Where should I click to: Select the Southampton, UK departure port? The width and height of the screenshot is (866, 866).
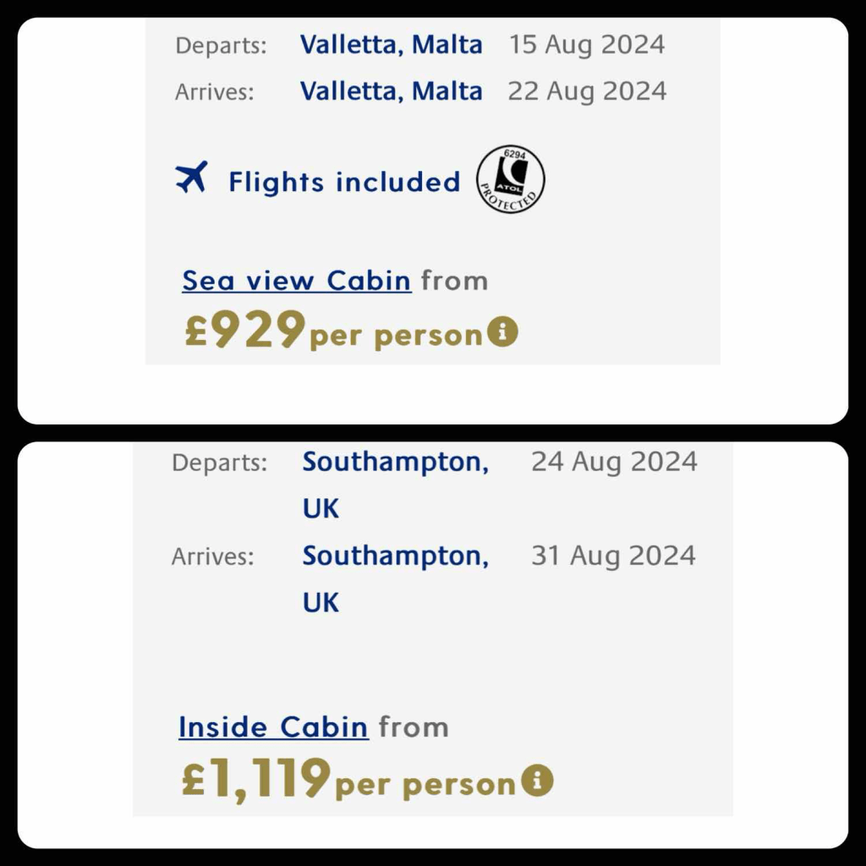pyautogui.click(x=396, y=485)
